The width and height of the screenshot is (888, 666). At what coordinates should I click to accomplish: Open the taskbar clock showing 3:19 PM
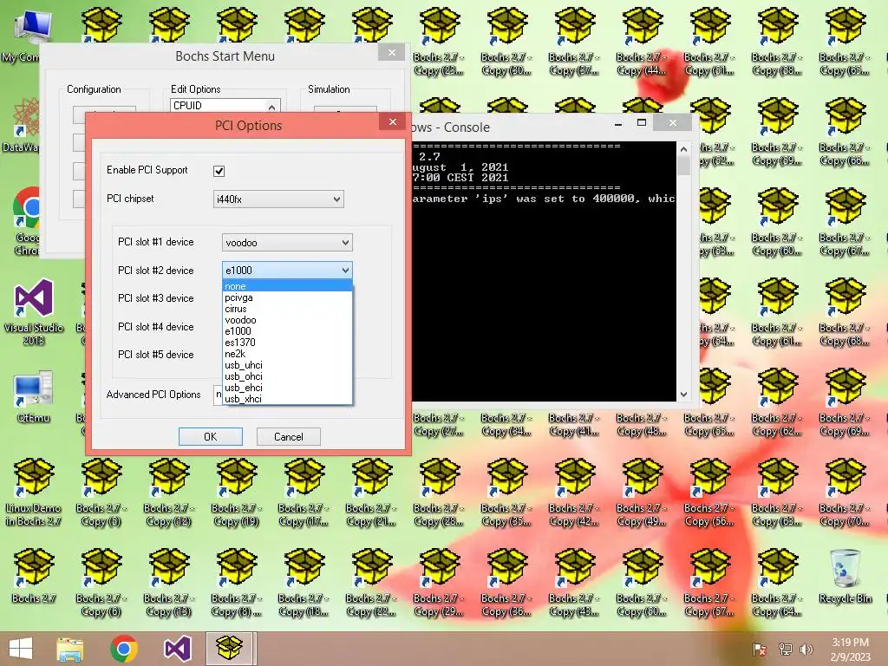pos(850,649)
